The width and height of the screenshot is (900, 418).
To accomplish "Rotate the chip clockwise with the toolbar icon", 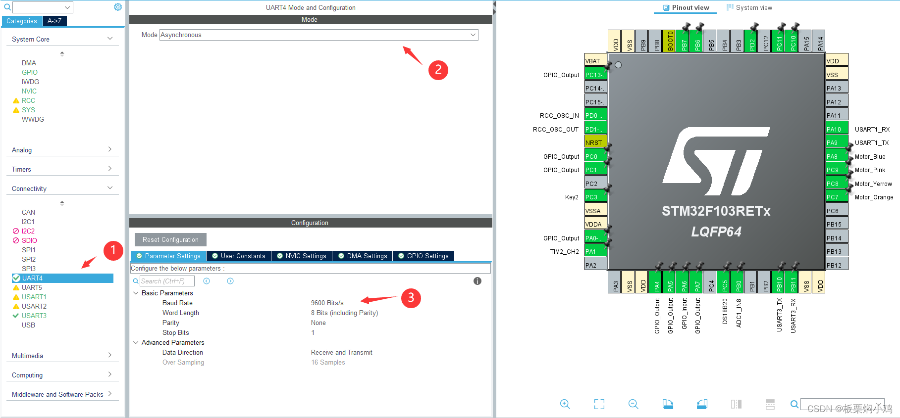I will coord(668,404).
